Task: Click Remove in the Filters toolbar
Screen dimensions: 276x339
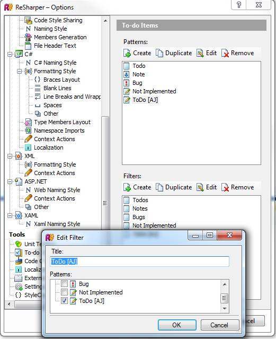Action: (237, 187)
